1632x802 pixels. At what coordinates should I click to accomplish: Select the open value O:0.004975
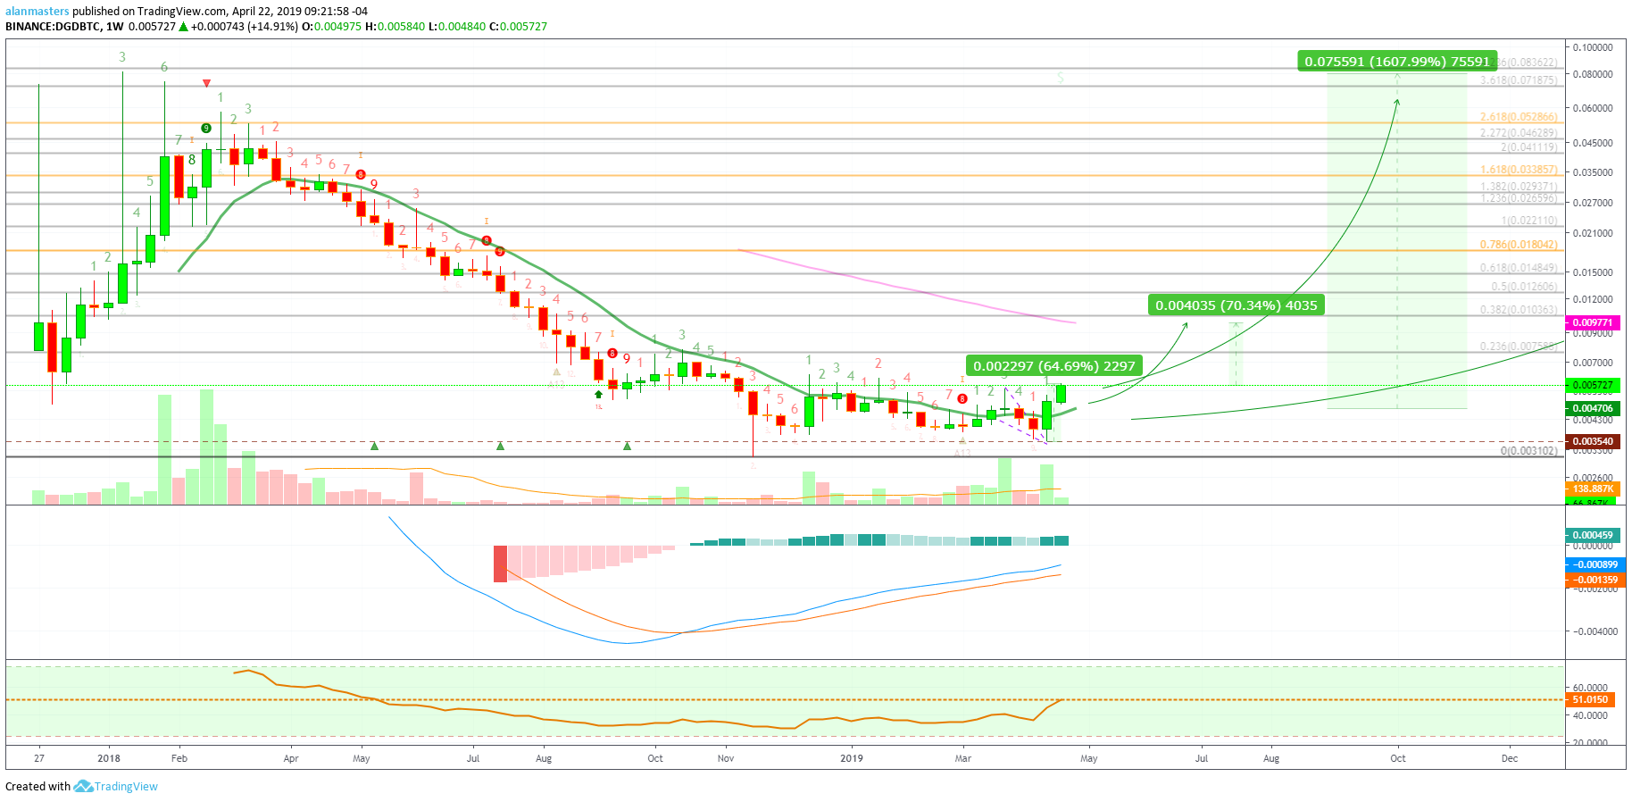coord(331,27)
